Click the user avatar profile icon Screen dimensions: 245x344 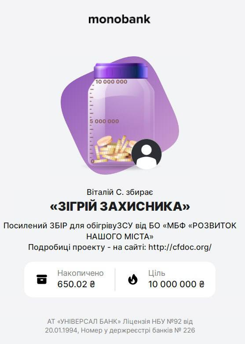[146, 154]
